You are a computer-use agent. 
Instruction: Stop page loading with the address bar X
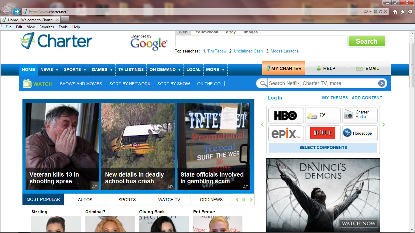[x=385, y=12]
